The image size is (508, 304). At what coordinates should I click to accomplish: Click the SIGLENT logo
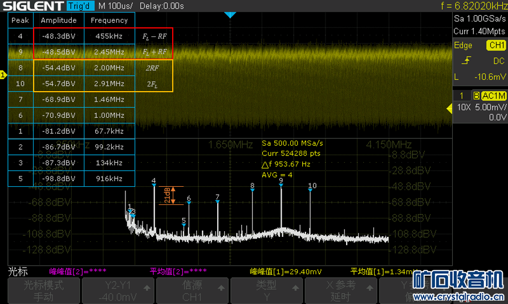coord(32,7)
